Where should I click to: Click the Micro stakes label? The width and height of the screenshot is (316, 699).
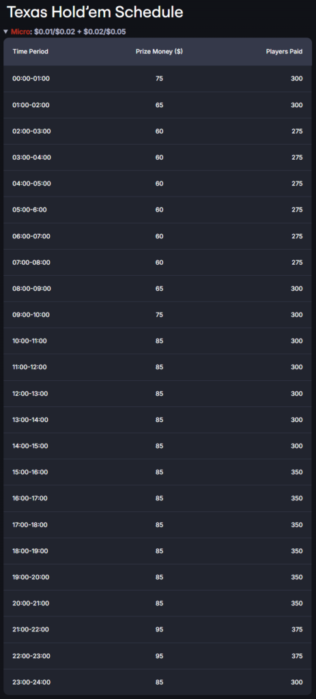tap(20, 31)
